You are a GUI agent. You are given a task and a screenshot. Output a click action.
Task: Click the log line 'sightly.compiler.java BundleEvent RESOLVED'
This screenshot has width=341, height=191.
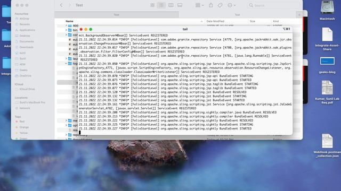tap(177, 112)
